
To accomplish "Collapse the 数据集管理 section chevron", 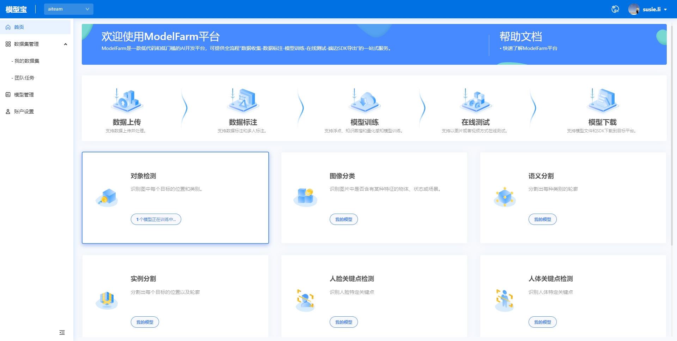I will coord(65,44).
